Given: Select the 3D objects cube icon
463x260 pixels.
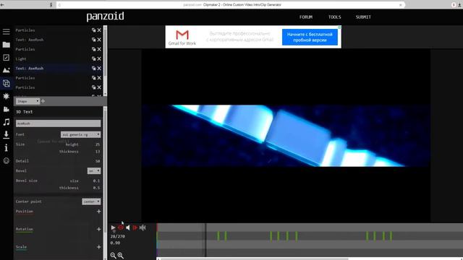Looking at the screenshot, I should (x=7, y=83).
